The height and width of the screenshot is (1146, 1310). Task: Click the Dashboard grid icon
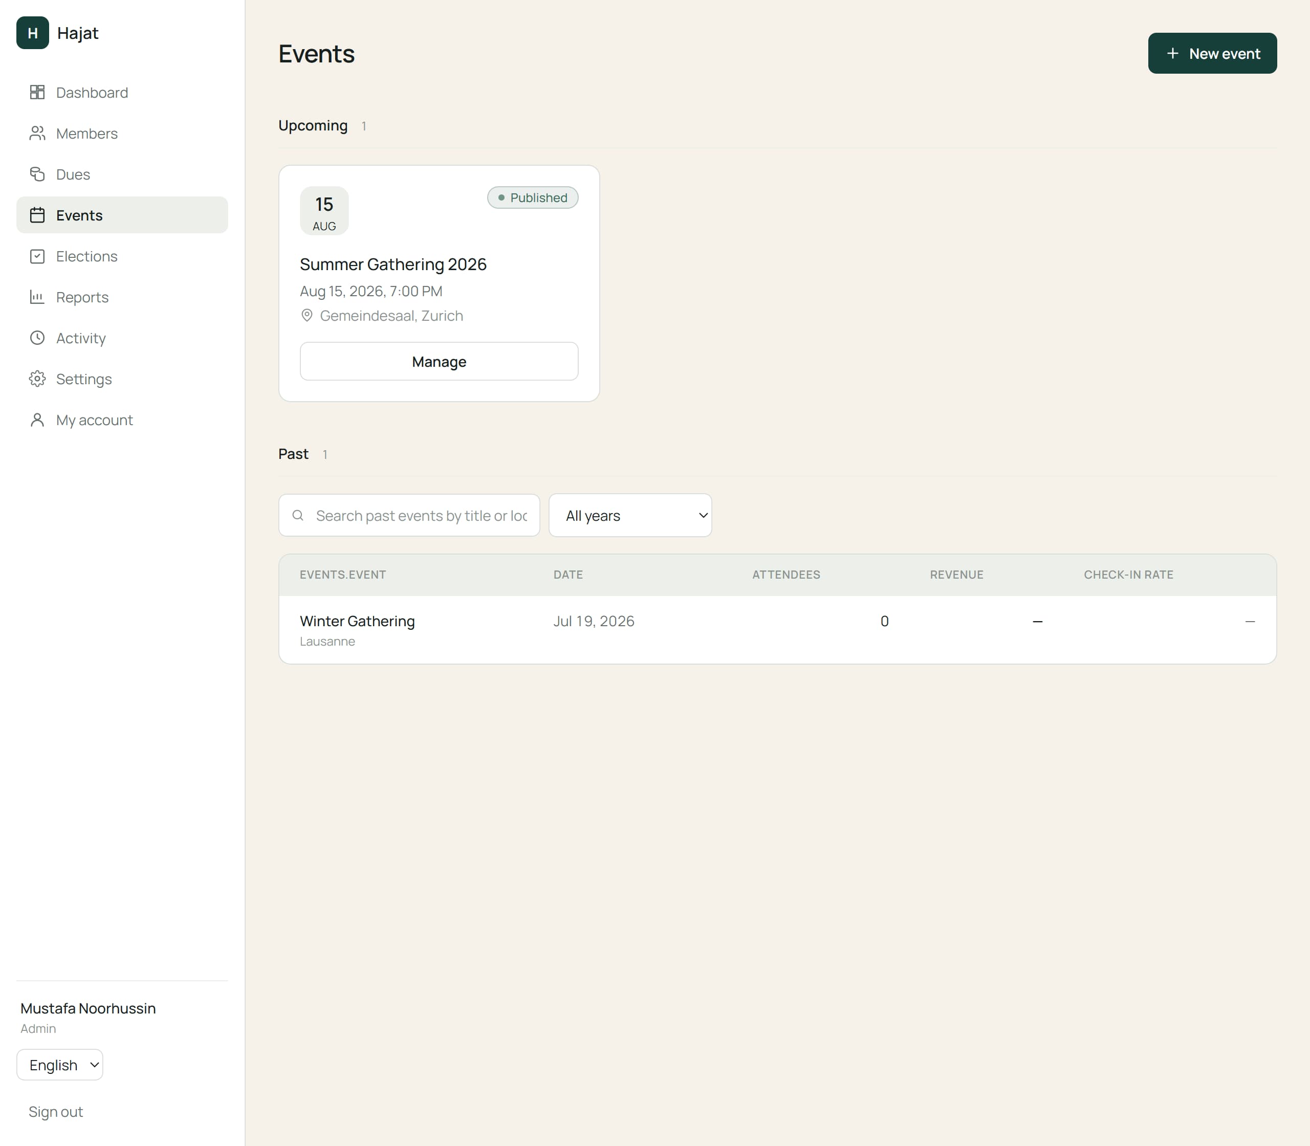tap(37, 92)
